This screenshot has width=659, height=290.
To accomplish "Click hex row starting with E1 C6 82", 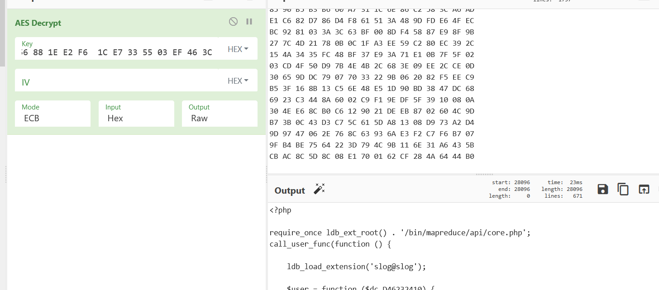I will [x=372, y=21].
